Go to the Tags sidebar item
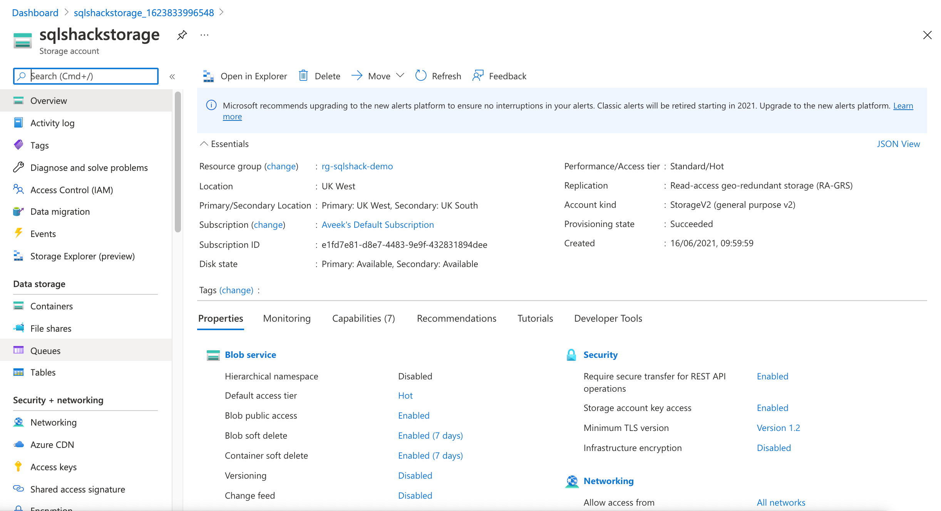This screenshot has height=511, width=941. pos(39,145)
